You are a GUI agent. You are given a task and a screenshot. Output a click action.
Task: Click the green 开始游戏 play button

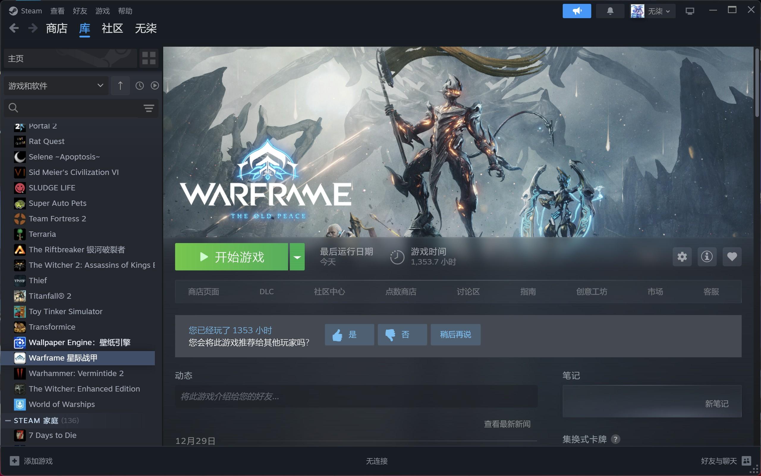pos(232,257)
